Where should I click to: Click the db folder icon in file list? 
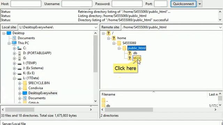click(103, 106)
